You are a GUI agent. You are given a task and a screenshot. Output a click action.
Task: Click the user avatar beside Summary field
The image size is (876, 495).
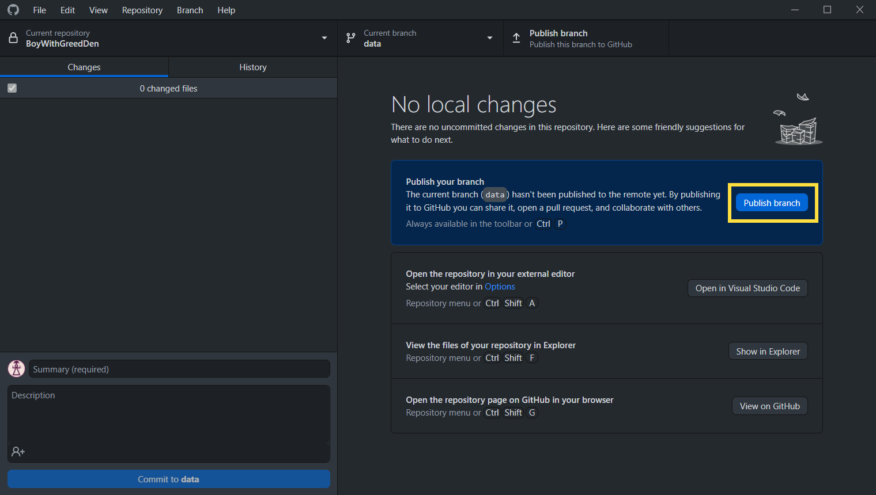[16, 368]
